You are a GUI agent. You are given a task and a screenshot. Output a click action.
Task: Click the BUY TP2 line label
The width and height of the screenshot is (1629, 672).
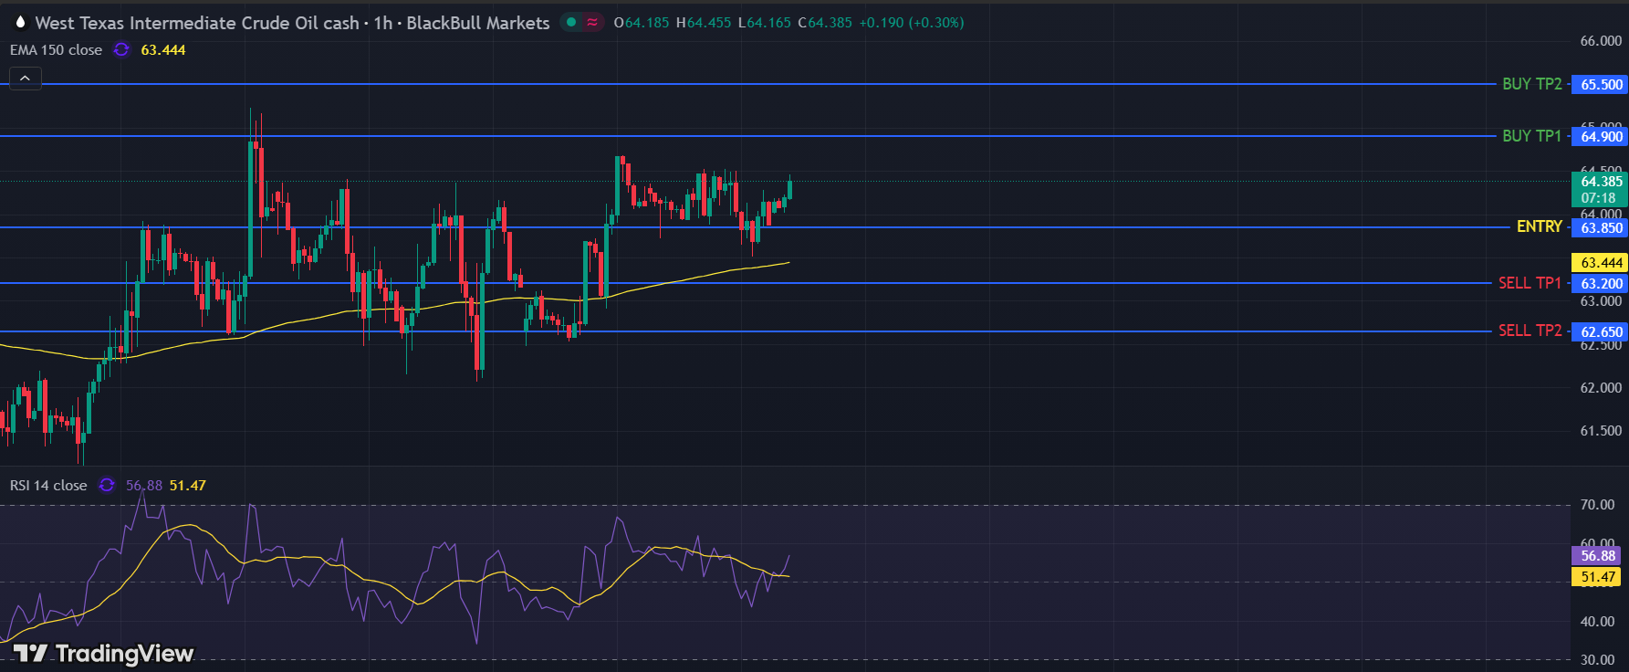pos(1531,84)
